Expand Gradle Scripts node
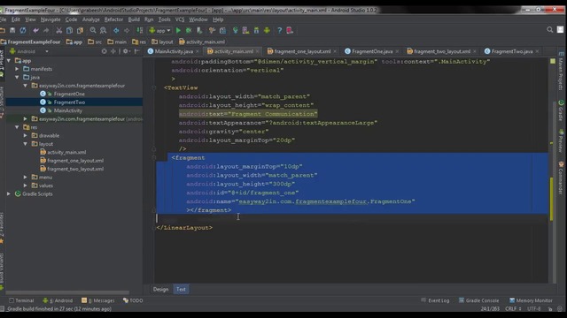This screenshot has width=567, height=318. (x=9, y=194)
